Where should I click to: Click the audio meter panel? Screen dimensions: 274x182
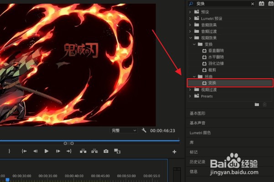coord(177,175)
